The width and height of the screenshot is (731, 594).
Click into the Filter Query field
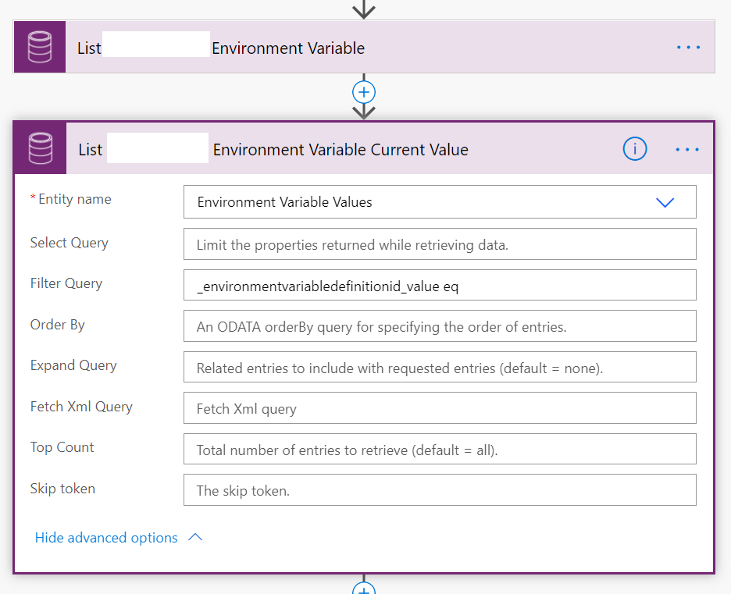click(x=440, y=285)
